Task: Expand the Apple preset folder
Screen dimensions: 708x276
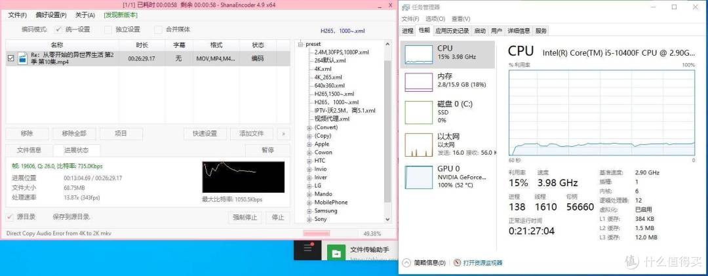Action: tap(309, 144)
